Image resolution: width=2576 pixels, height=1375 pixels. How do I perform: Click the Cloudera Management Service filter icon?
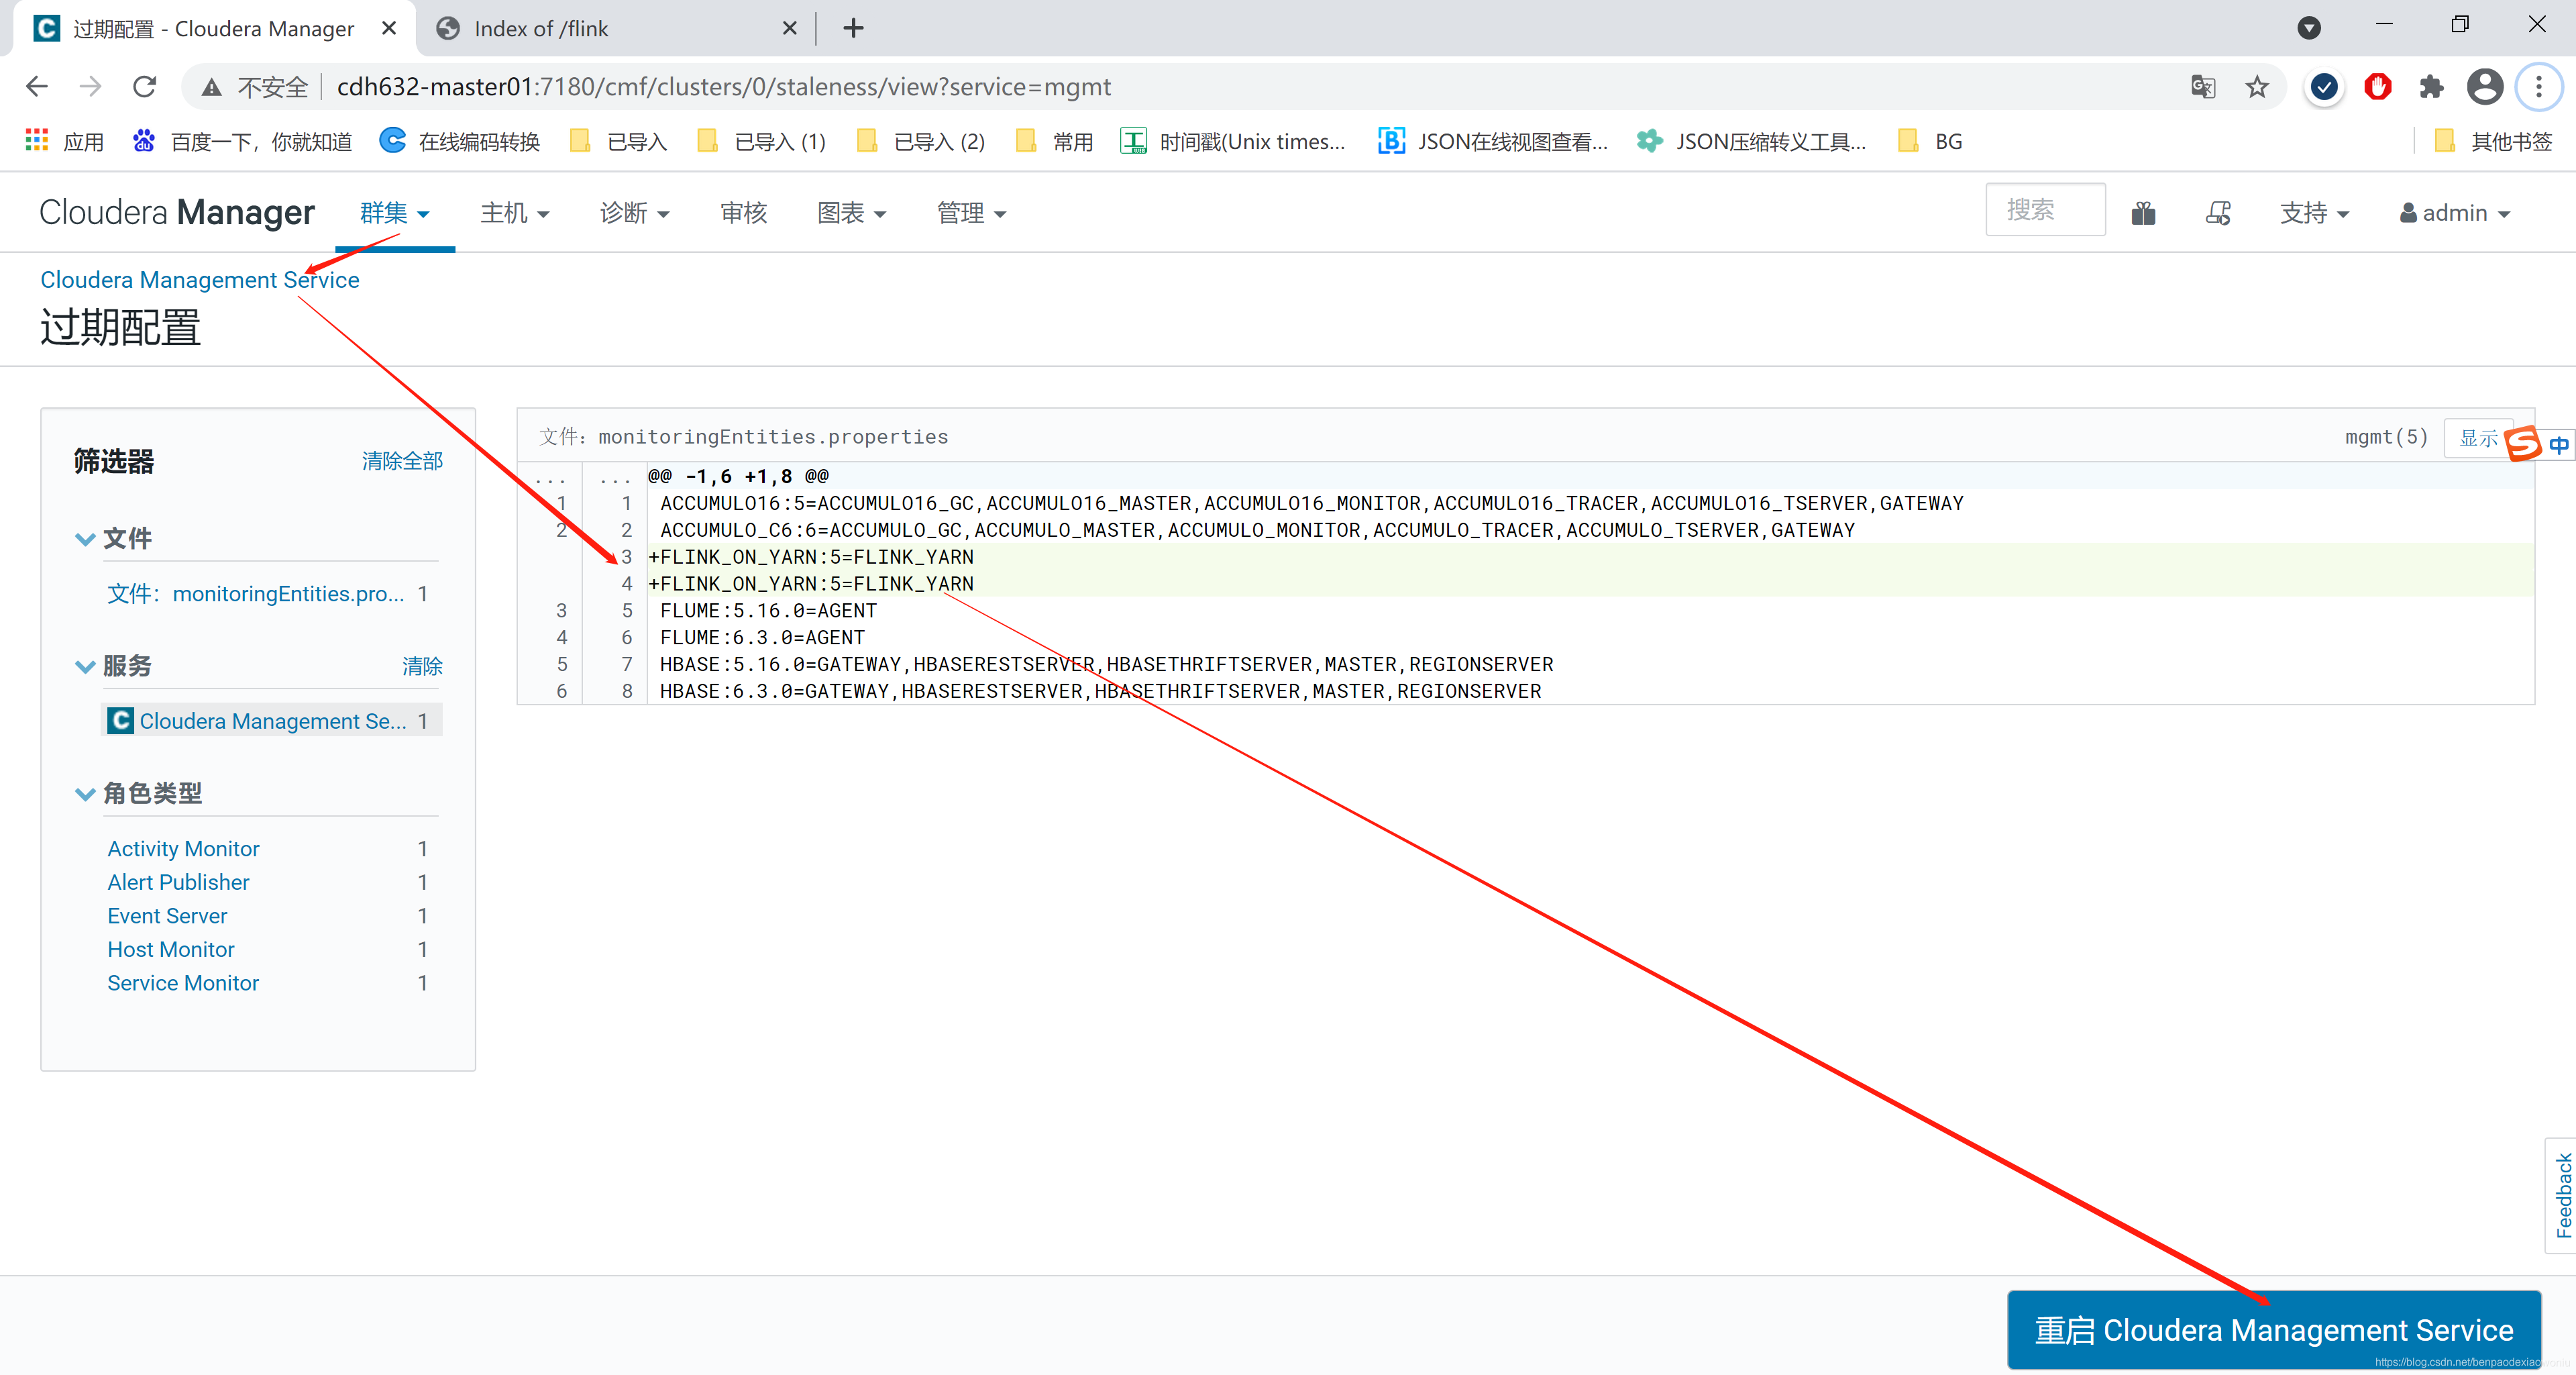click(120, 721)
